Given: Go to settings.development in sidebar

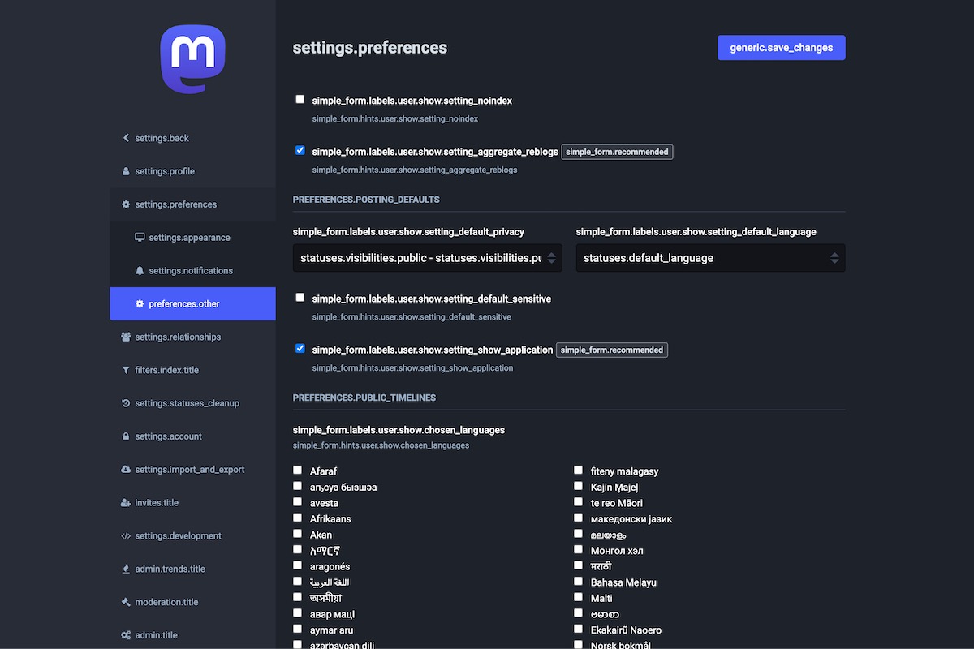Looking at the screenshot, I should tap(178, 536).
